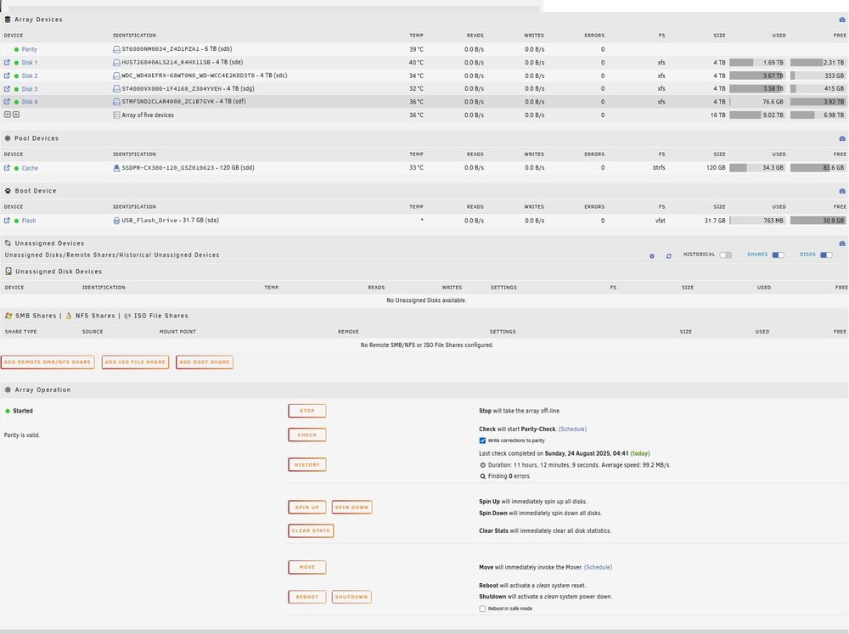Image resolution: width=849 pixels, height=634 pixels.
Task: Open the Disk 1 device settings
Action: pos(29,63)
